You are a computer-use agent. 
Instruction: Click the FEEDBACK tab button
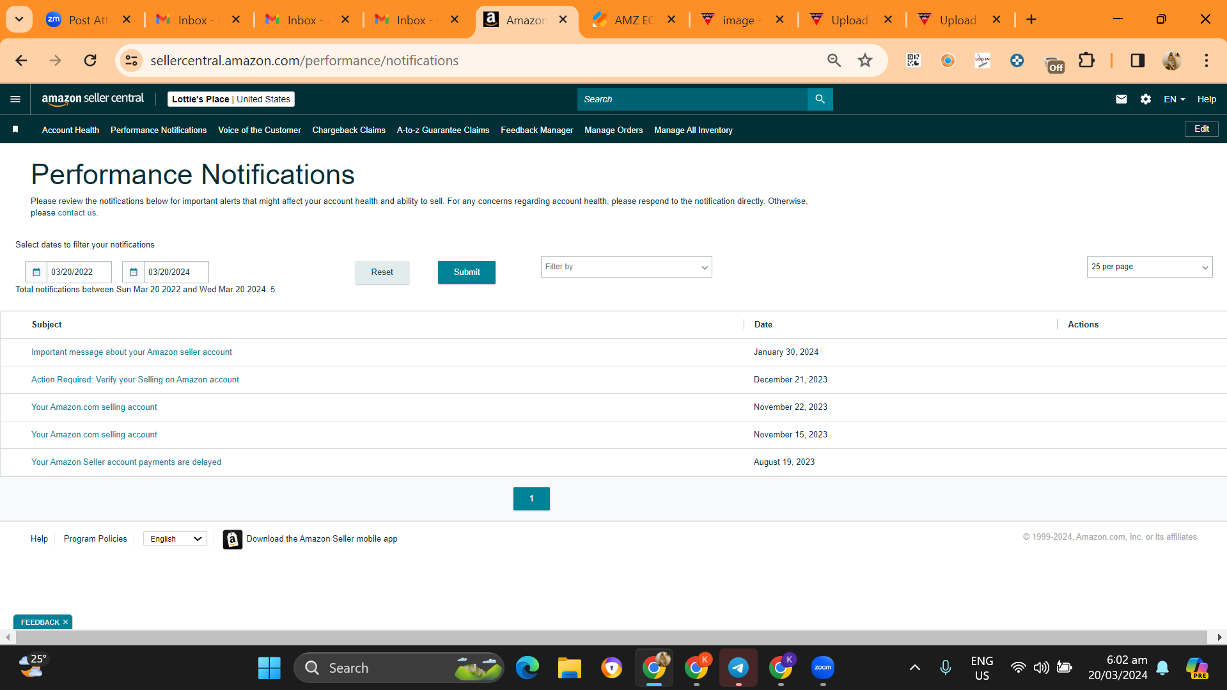click(40, 622)
